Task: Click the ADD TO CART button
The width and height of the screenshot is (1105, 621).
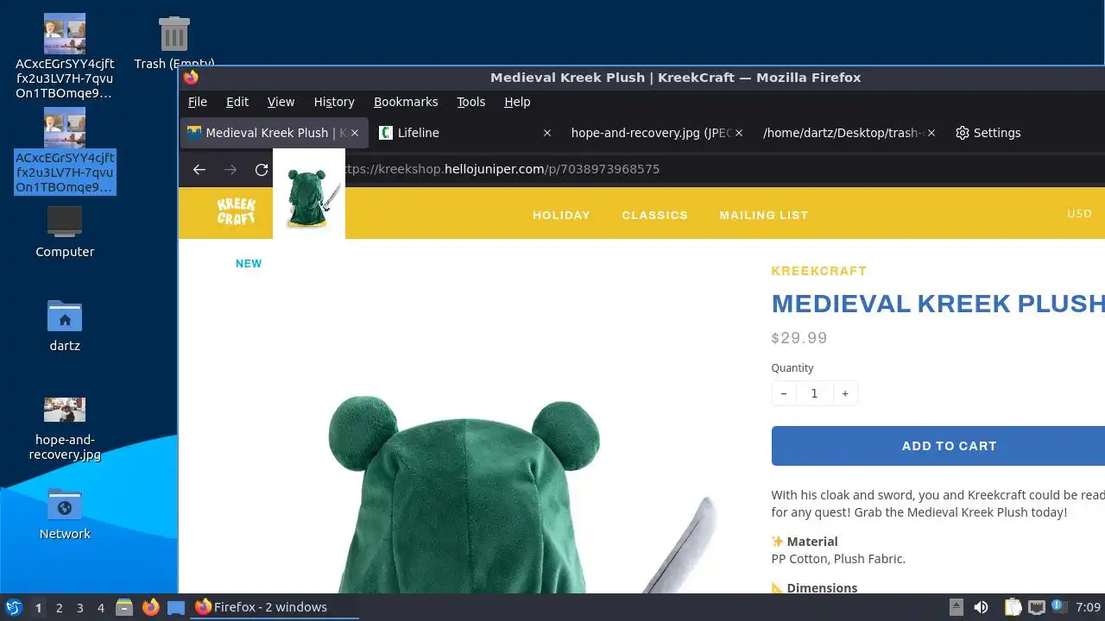Action: [x=938, y=446]
